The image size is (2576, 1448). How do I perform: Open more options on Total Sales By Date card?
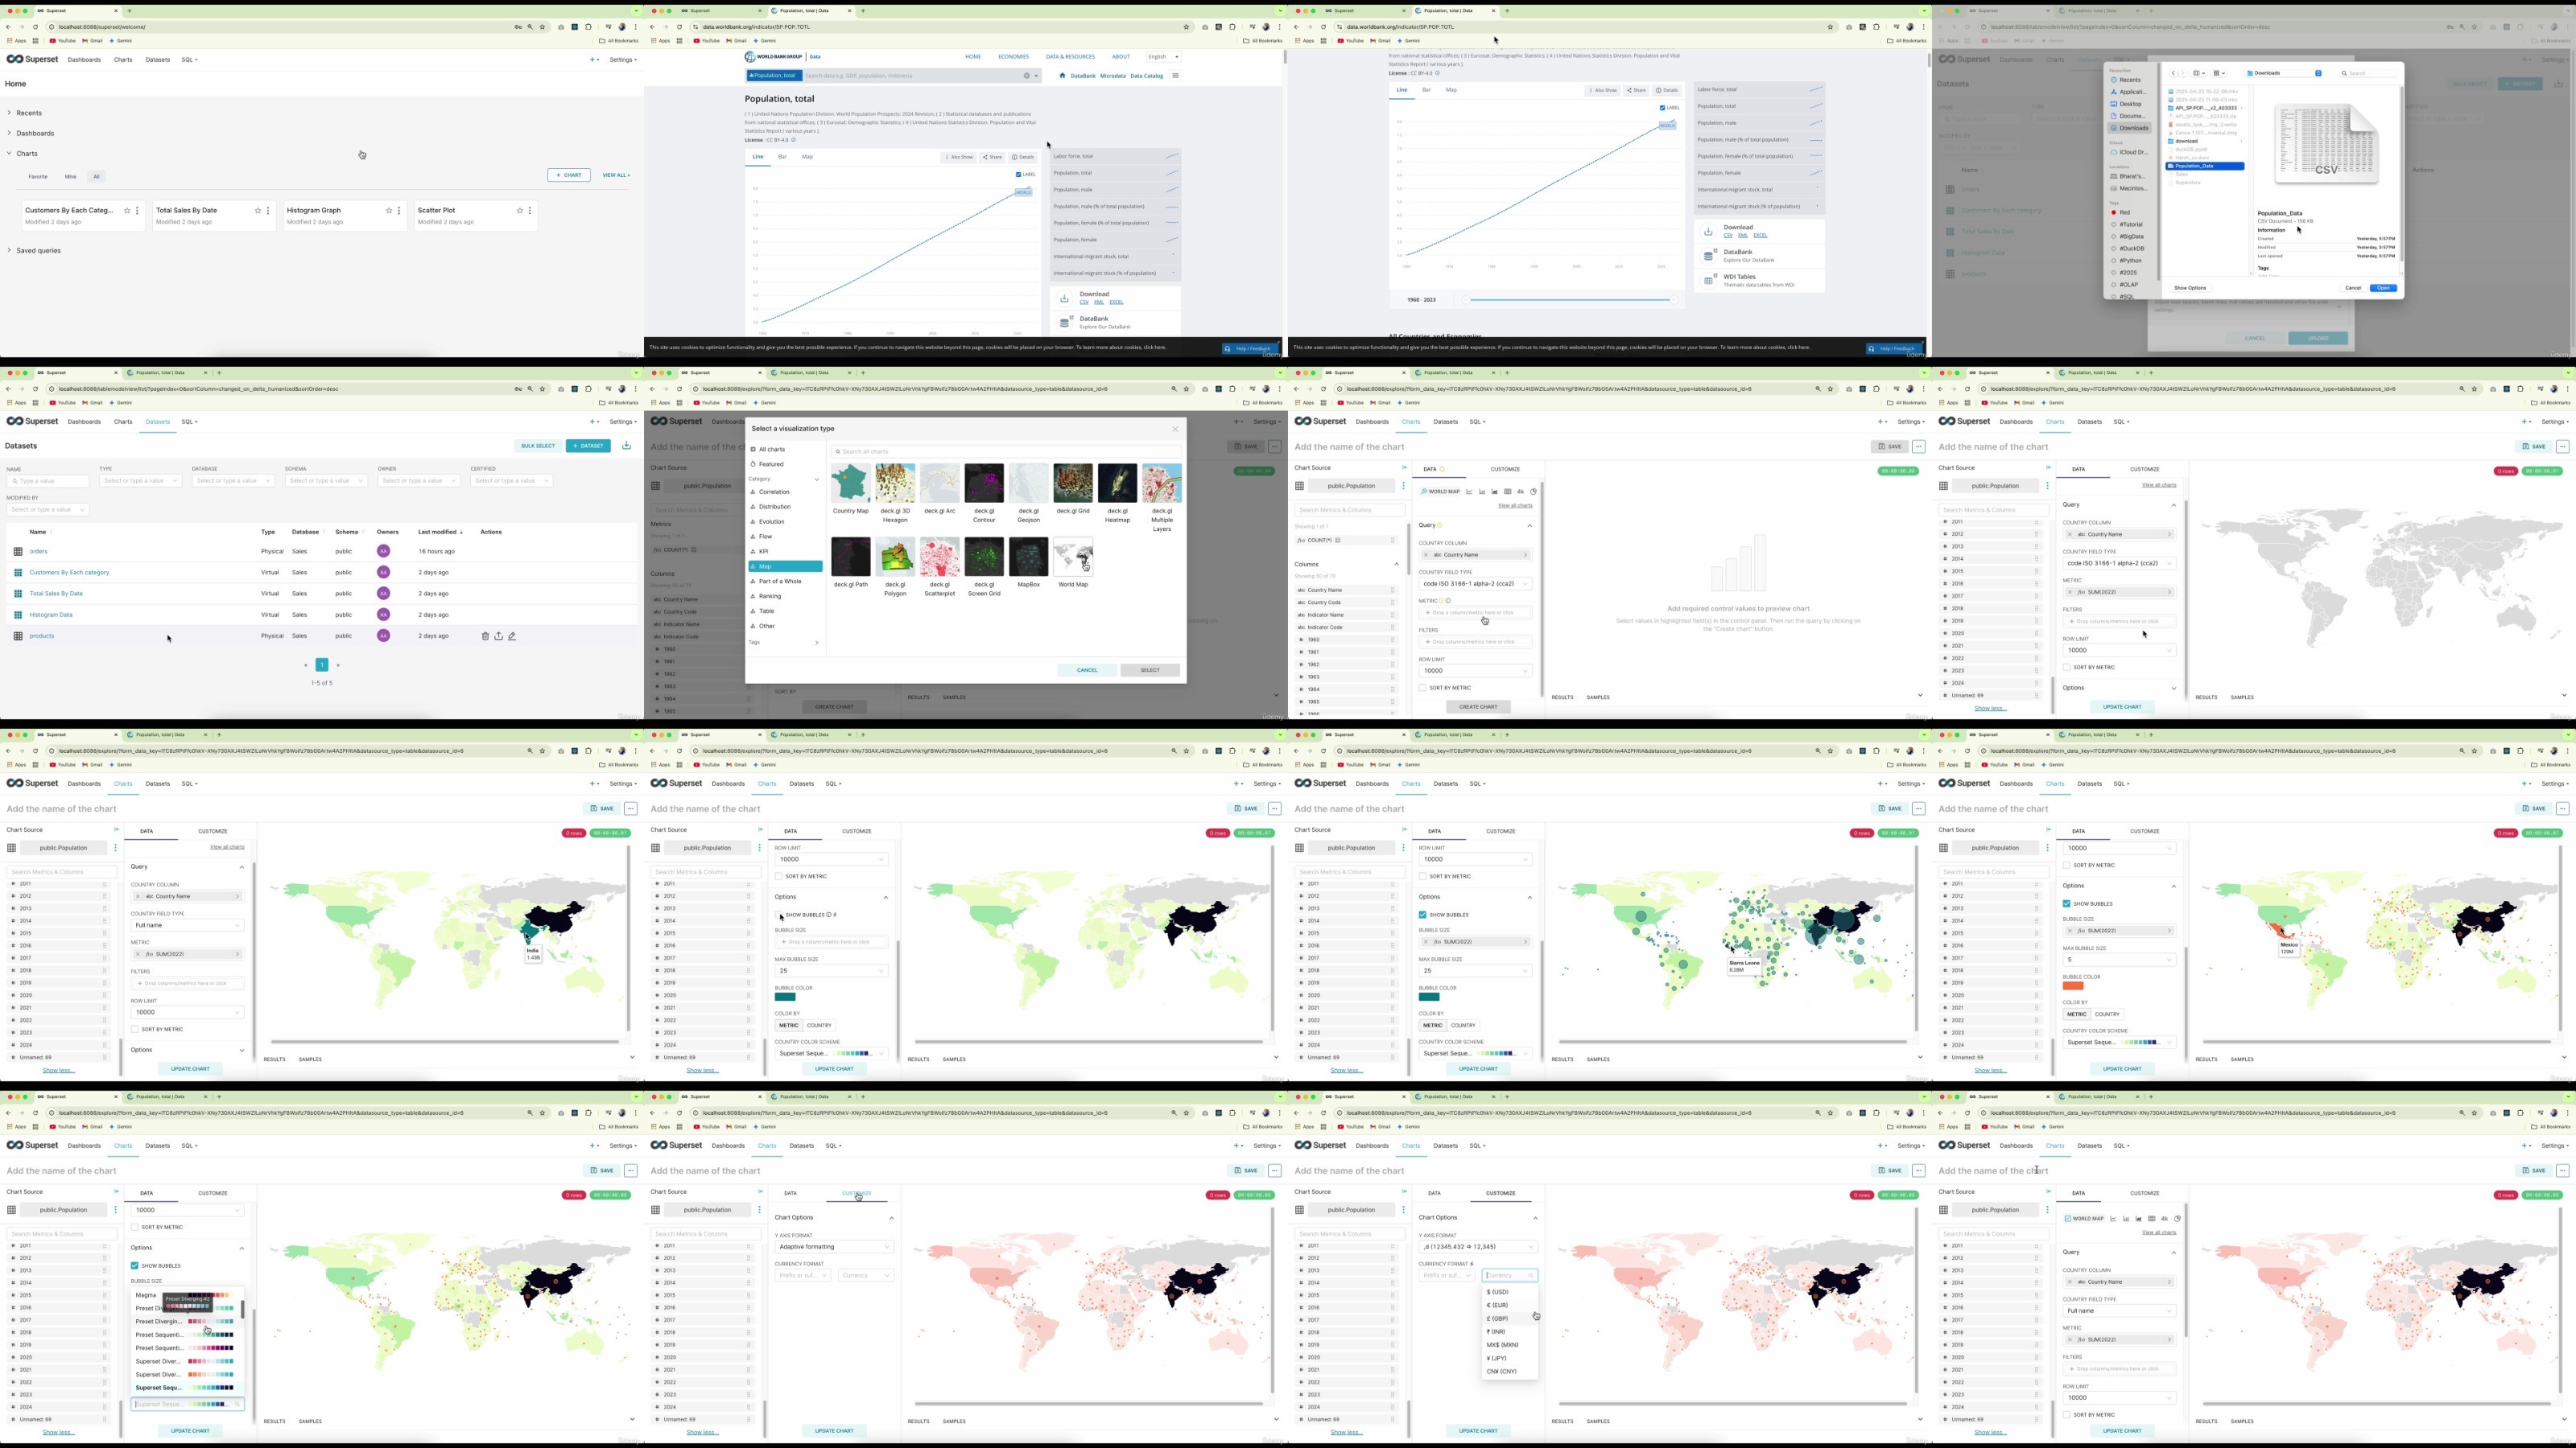[268, 211]
